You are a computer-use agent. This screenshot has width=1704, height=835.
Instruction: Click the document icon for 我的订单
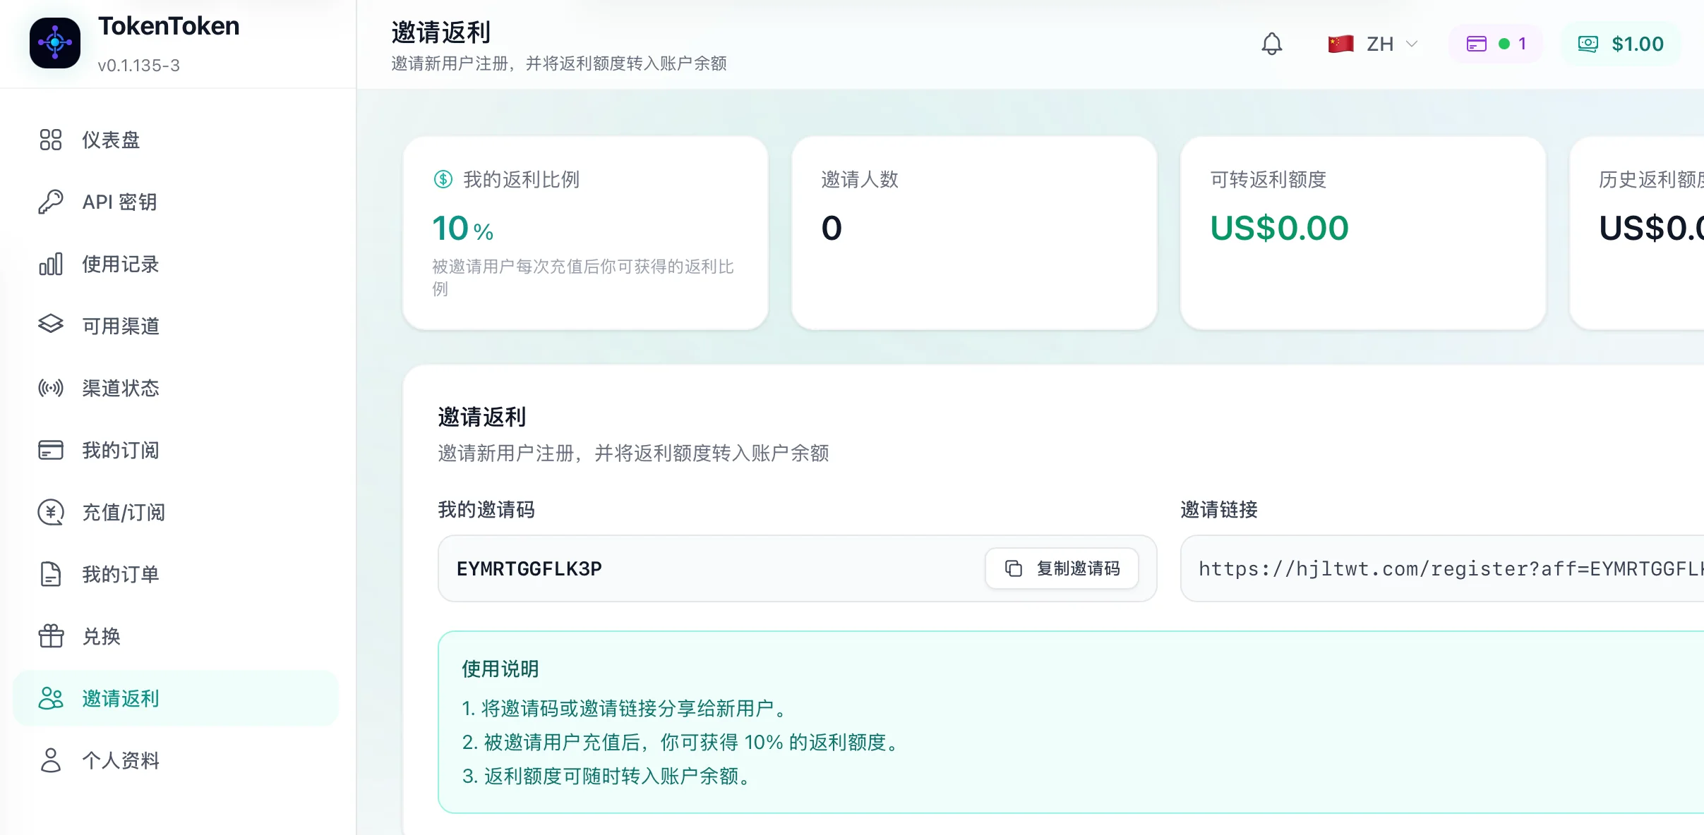[51, 574]
